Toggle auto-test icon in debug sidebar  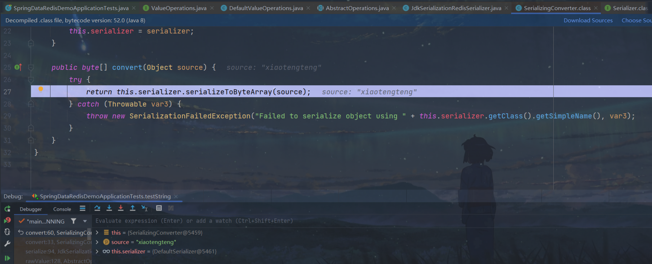tap(7, 232)
